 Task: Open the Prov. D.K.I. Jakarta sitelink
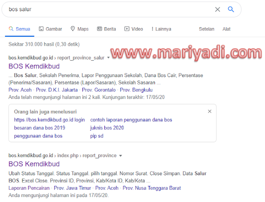[x=57, y=90]
